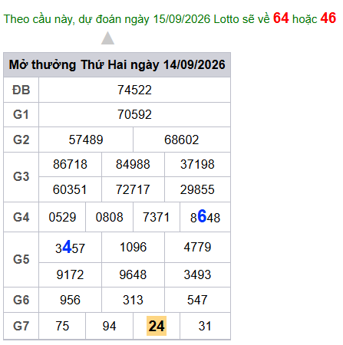Viewport: 343px width, 345px height.
Task: Click the G6 number 956
Action: 70,300
